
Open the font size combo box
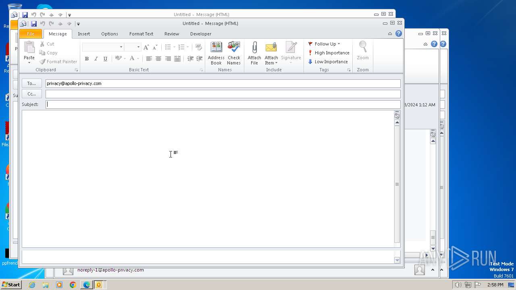[132, 47]
